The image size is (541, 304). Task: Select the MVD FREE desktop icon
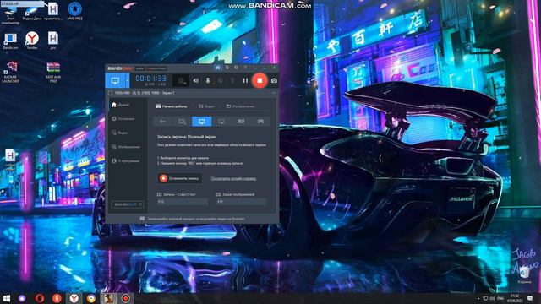[75, 11]
